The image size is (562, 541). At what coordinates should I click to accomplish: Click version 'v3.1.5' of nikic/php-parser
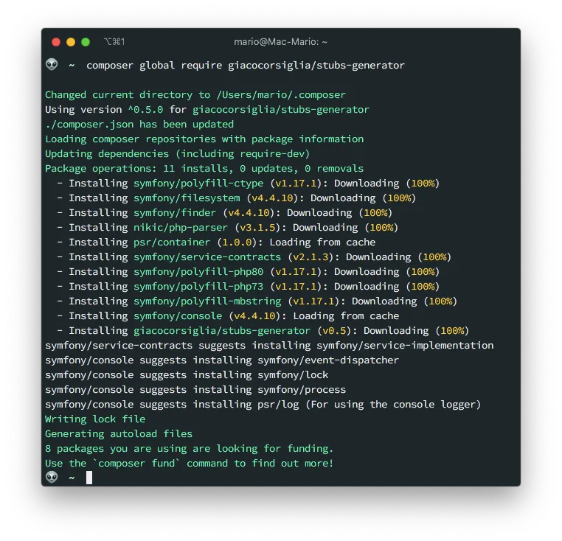(x=257, y=228)
